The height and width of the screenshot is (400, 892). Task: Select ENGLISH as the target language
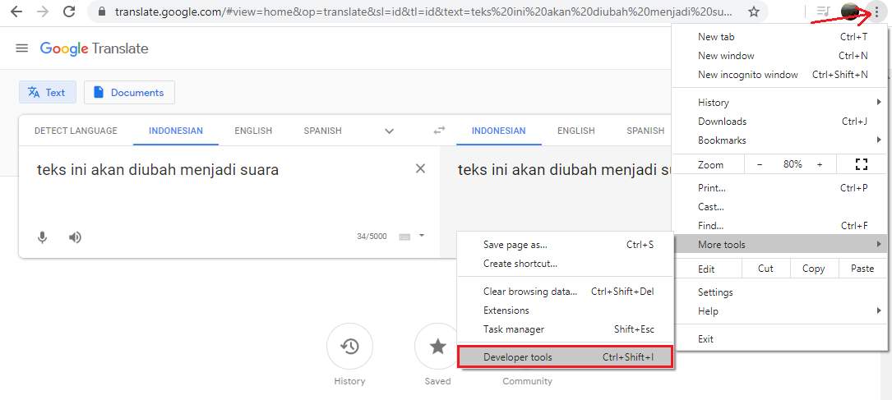(576, 131)
